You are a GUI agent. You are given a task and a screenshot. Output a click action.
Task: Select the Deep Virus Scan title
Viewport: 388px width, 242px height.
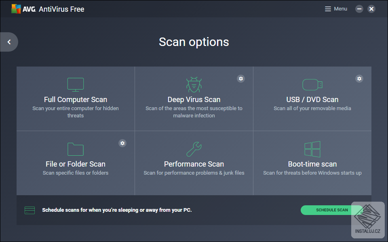pyautogui.click(x=194, y=100)
